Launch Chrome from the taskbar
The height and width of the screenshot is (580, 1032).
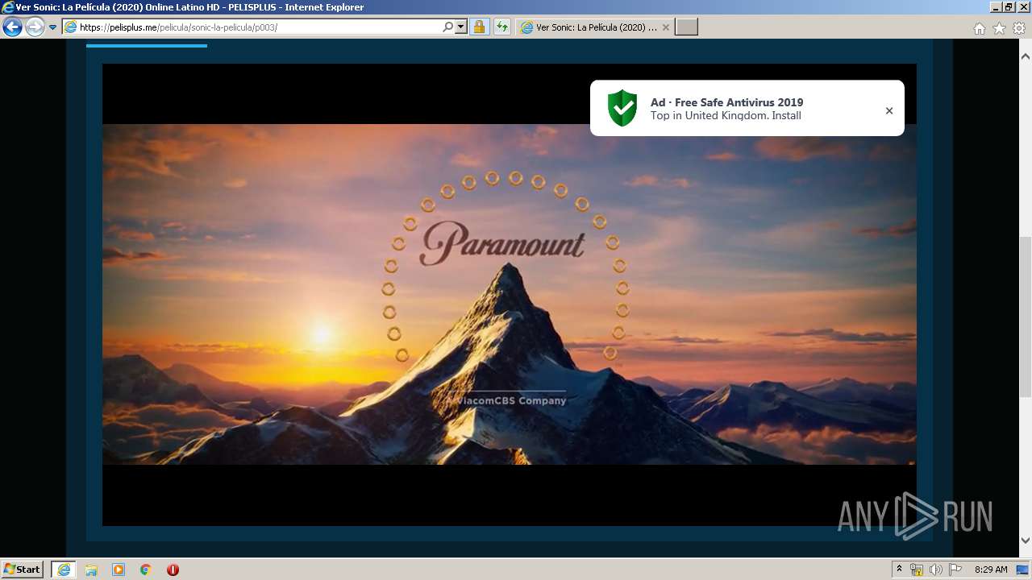tap(146, 570)
